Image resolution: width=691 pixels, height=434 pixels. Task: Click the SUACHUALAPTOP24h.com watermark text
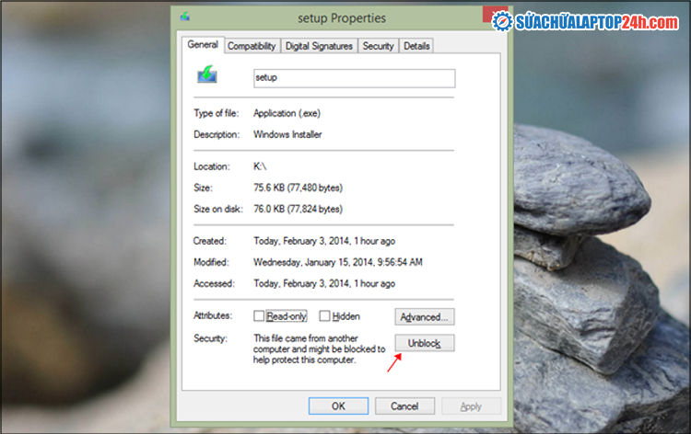click(597, 22)
